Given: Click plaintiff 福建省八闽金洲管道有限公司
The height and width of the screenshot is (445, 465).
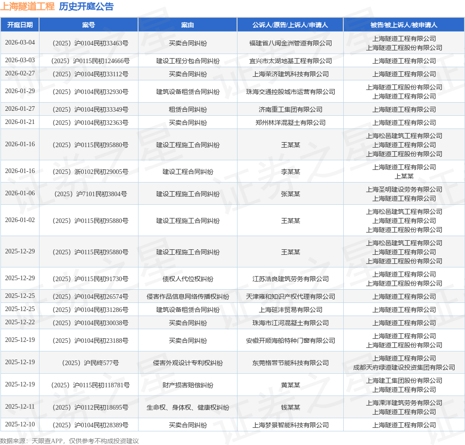Looking at the screenshot, I should 290,43.
